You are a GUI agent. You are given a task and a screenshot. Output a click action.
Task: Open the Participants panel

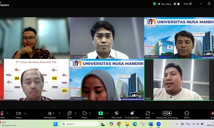click(x=50, y=115)
